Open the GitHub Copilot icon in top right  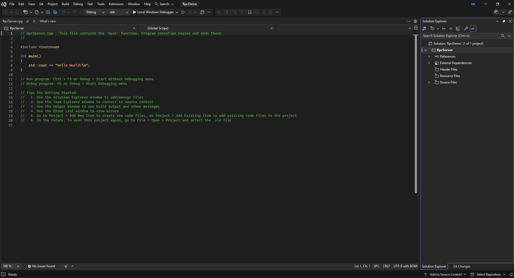coord(497,12)
